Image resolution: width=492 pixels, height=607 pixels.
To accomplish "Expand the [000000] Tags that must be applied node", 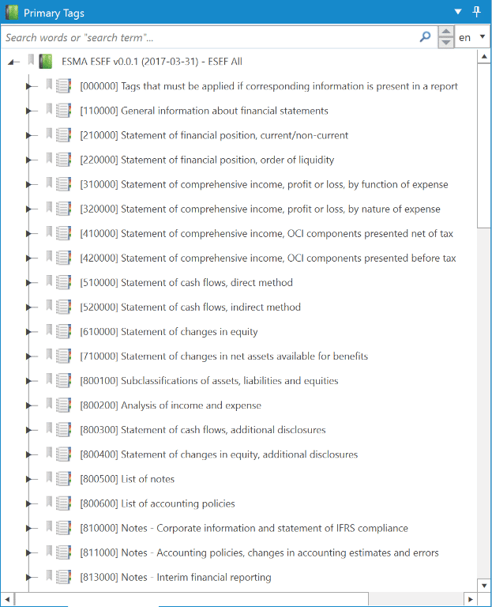I will click(28, 86).
